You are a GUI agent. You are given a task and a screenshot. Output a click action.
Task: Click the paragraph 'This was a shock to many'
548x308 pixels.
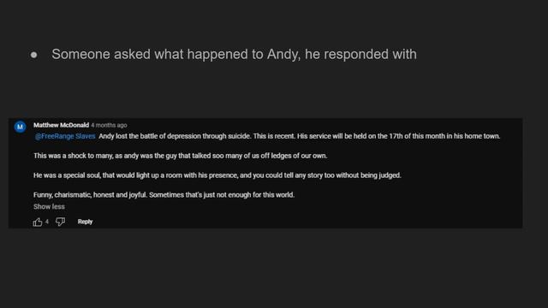tap(181, 156)
